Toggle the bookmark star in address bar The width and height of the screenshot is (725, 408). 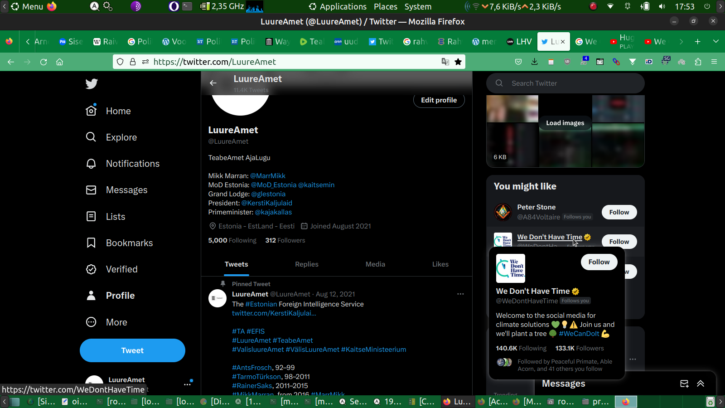click(458, 62)
